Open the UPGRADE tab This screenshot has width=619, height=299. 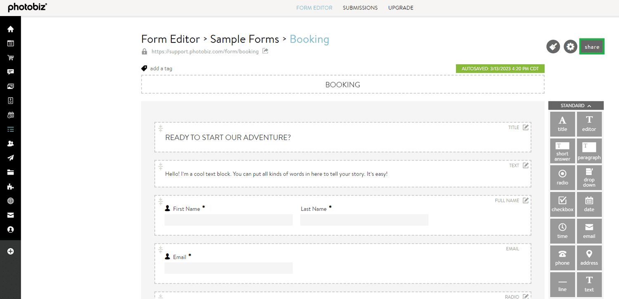coord(401,8)
